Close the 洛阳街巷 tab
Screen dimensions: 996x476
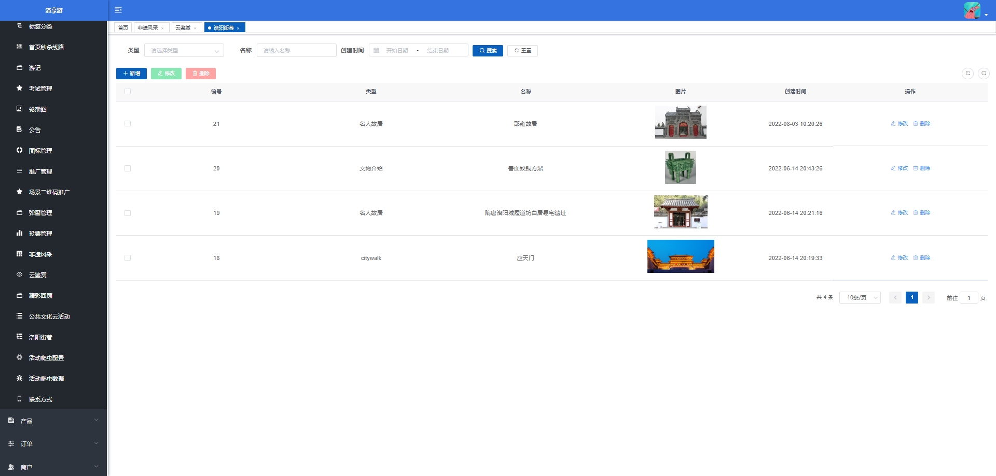click(x=238, y=28)
